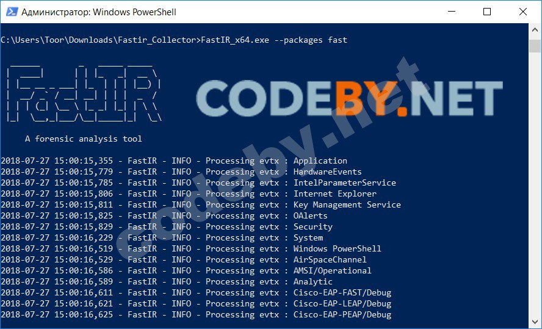Click the log line ending 'Cisco-EAP-LEAP/Debug'
Viewport: 542px width, 329px height.
[196, 304]
